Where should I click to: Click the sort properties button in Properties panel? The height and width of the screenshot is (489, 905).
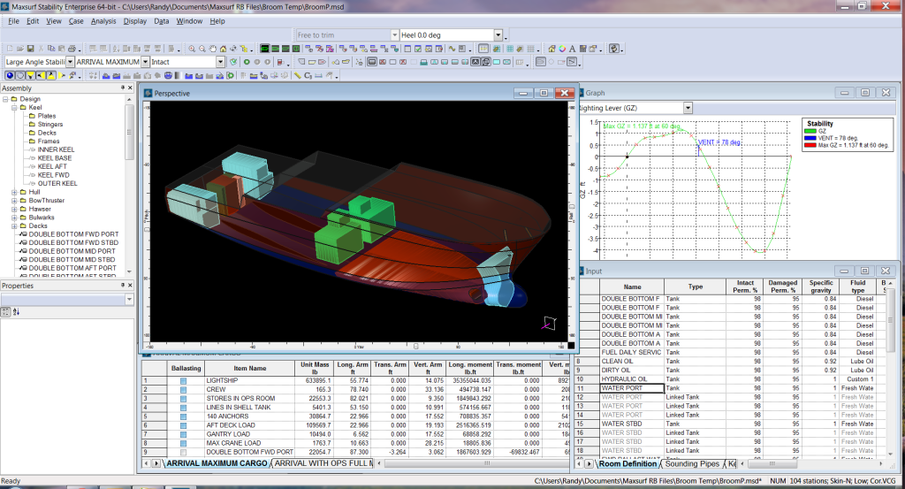[16, 312]
